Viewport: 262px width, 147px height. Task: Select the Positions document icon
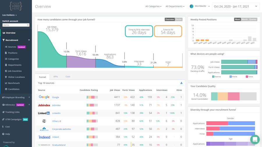pyautogui.click(x=6, y=53)
